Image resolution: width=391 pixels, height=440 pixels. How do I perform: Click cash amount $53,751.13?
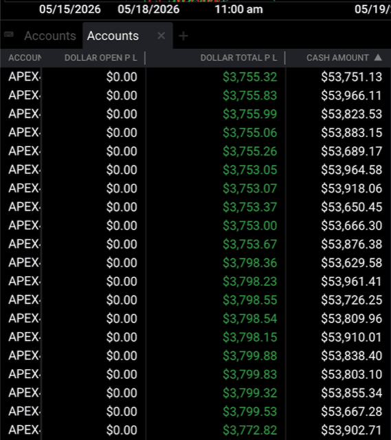(x=351, y=77)
